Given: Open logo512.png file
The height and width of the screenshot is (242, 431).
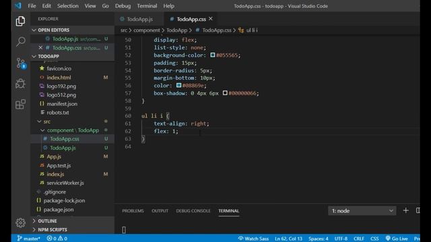Looking at the screenshot, I should point(61,95).
